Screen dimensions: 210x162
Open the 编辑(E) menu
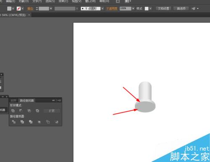point(10,1)
